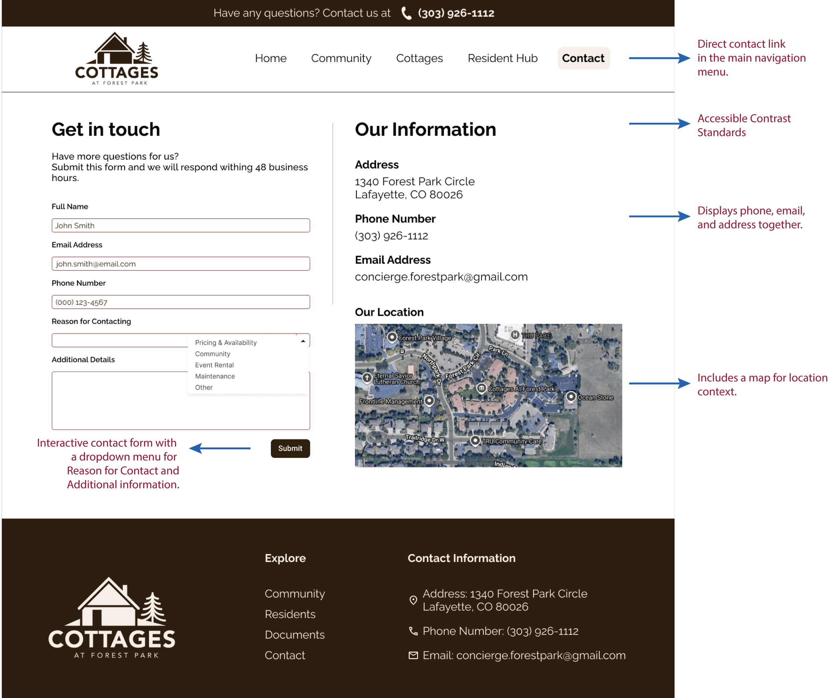Viewport: 834px width, 698px height.
Task: Click the footer Phone Number: (303) 926-1112 text
Action: point(500,631)
